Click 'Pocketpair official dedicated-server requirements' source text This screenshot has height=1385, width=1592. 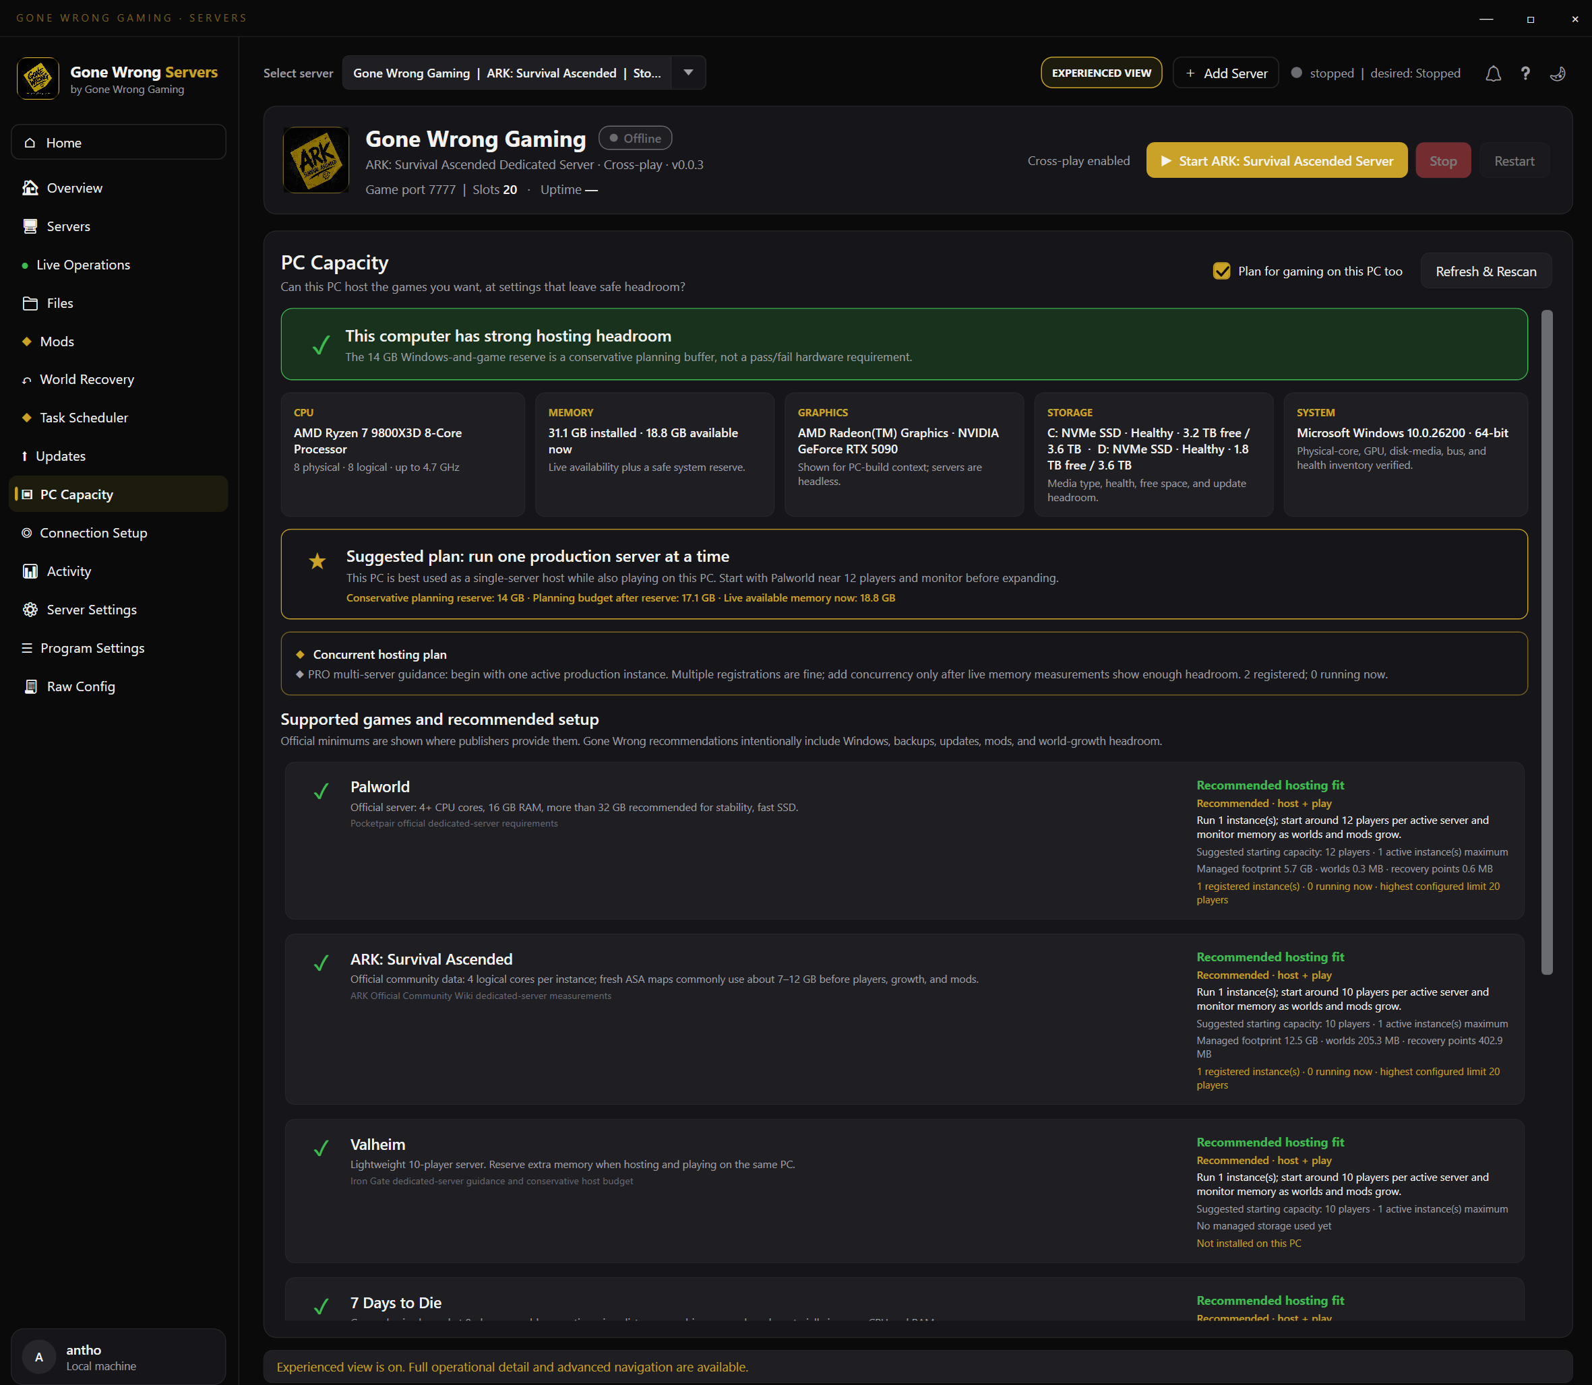(x=454, y=824)
